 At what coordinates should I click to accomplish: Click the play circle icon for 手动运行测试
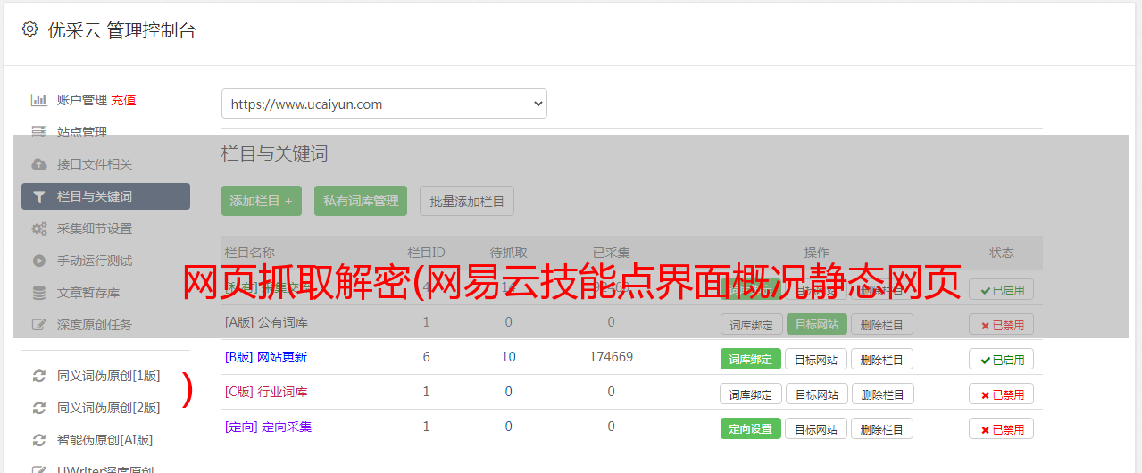pos(39,261)
